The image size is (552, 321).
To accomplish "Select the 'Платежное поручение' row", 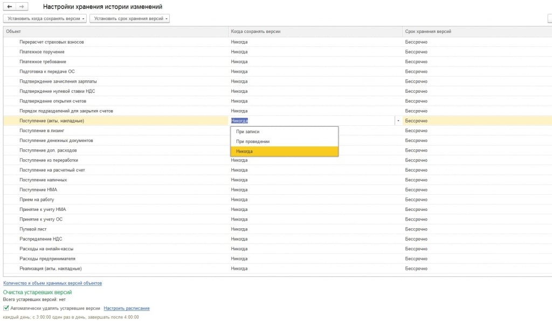I will 42,52.
